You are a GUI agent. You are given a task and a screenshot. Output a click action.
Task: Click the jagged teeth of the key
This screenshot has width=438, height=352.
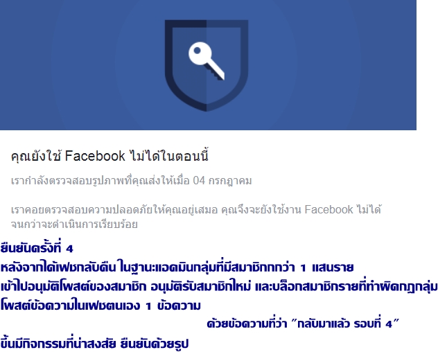click(x=213, y=73)
